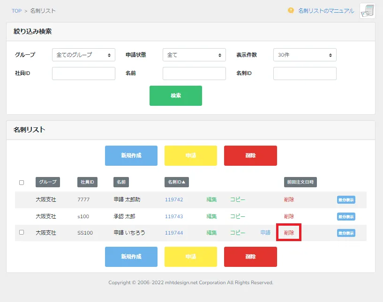Click the top 新規作成 button
Image resolution: width=383 pixels, height=302 pixels.
coord(131,155)
